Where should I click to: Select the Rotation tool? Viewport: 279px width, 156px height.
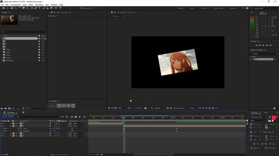tap(20, 8)
